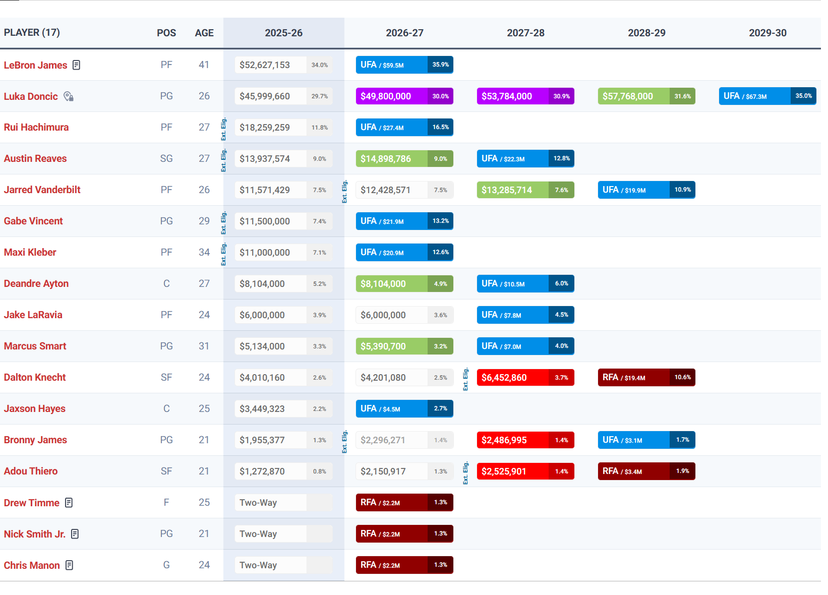Click Deandre Ayton's green $8,104,000 cell
Screen dimensions: 828x595
click(404, 284)
